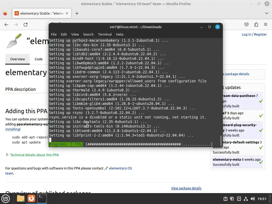
Task: Click rsync.service message line in terminal
Action: [127, 117]
